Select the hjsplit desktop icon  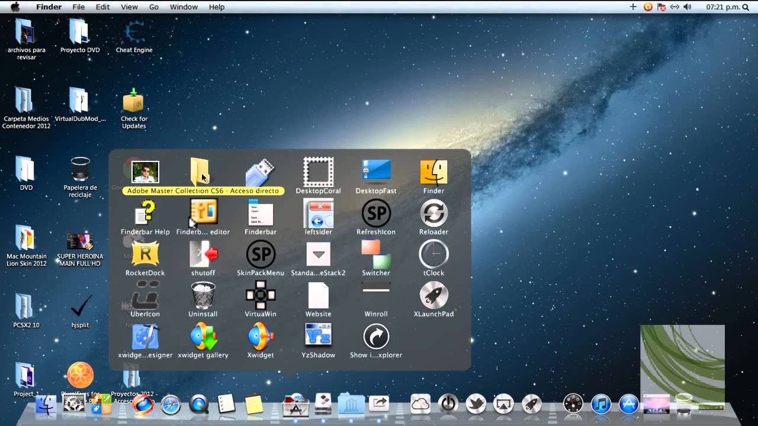coord(81,306)
